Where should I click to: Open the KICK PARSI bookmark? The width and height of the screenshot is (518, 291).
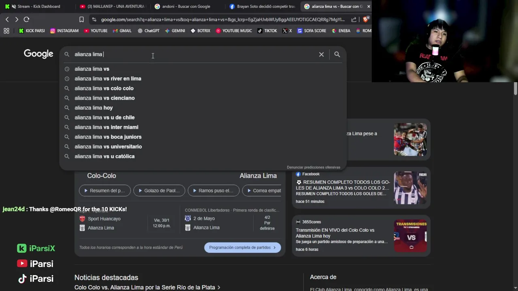(32, 31)
